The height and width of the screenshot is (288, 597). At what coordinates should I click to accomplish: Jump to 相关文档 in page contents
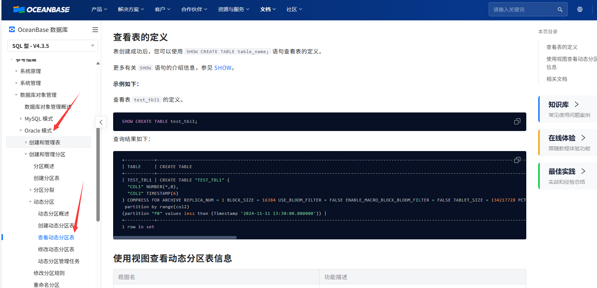coord(556,79)
